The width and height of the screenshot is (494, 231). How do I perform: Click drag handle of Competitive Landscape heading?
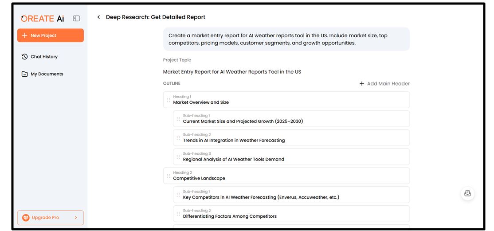[x=169, y=176]
